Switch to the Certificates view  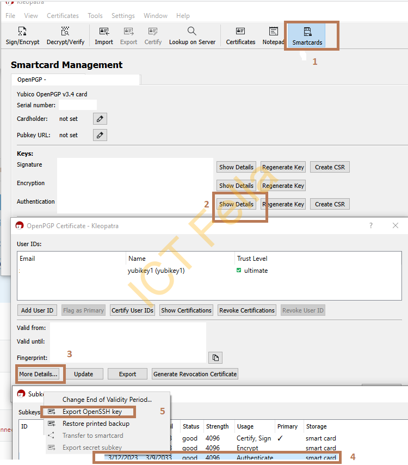(240, 35)
